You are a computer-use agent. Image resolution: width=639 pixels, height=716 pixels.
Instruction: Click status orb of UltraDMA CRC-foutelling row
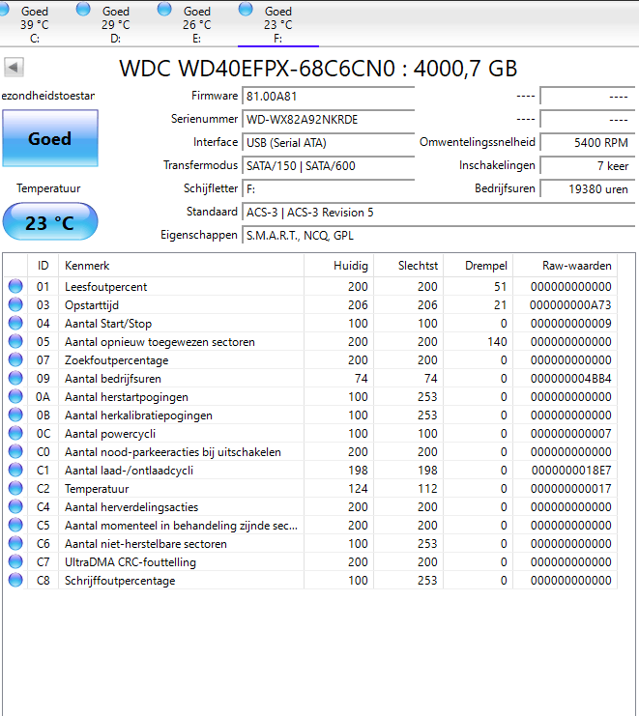[15, 561]
